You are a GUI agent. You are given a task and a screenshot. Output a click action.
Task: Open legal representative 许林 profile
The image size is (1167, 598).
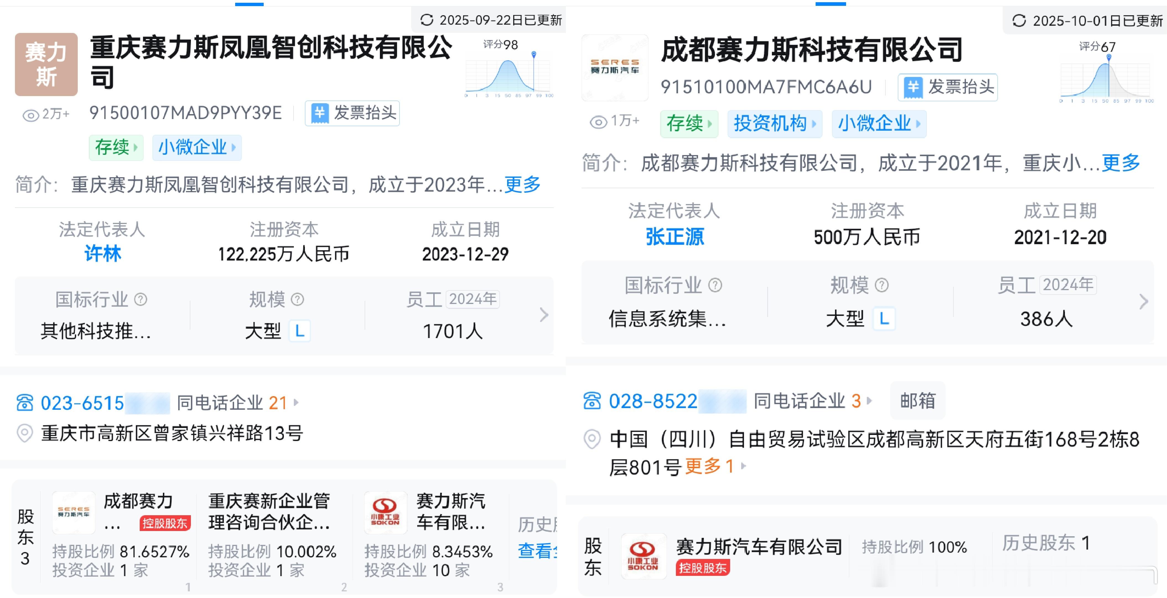click(x=102, y=253)
